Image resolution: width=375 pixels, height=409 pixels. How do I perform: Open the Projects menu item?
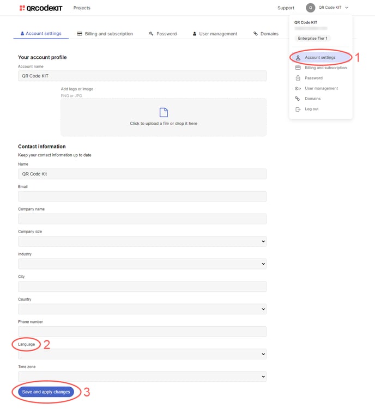point(82,8)
